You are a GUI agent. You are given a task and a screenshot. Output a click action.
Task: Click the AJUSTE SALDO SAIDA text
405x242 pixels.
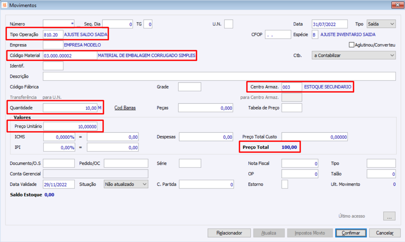click(x=86, y=35)
